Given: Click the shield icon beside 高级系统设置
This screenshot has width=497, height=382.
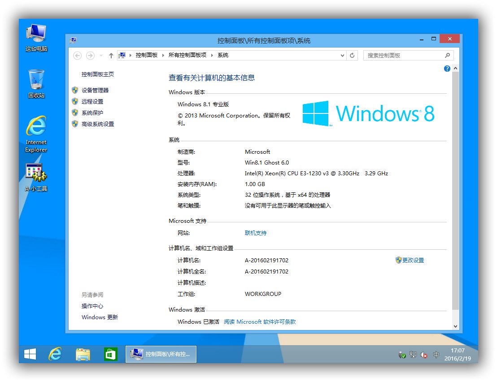Looking at the screenshot, I should 75,124.
